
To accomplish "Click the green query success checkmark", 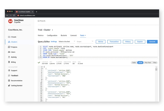I will point(39,63).
